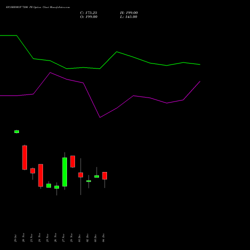Click the high value H: 199.00
Viewport: 250px width, 250px height.
tap(129, 13)
